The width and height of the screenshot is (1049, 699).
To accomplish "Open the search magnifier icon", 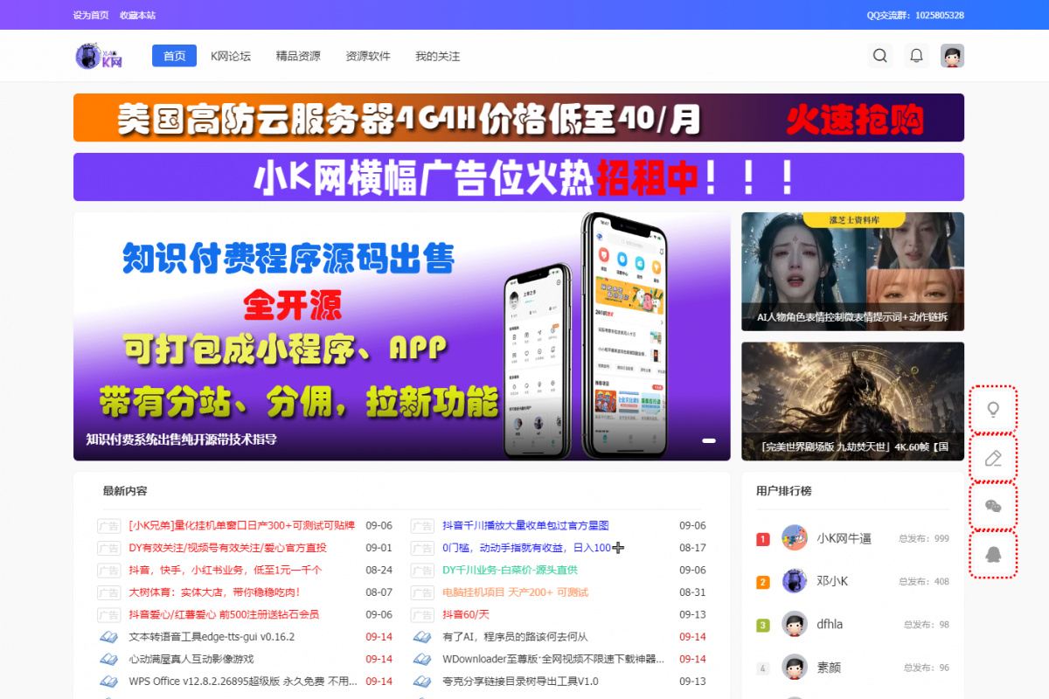I will [880, 56].
